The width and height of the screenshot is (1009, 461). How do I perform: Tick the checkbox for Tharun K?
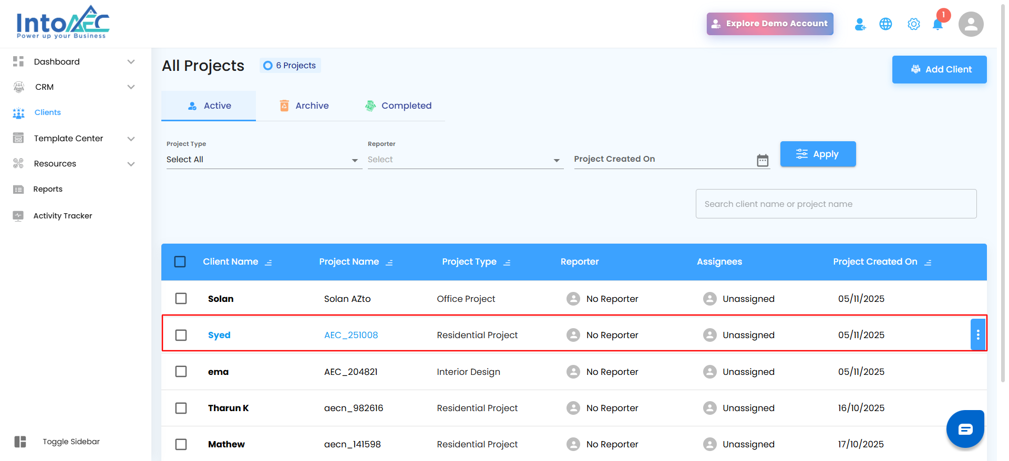click(181, 408)
